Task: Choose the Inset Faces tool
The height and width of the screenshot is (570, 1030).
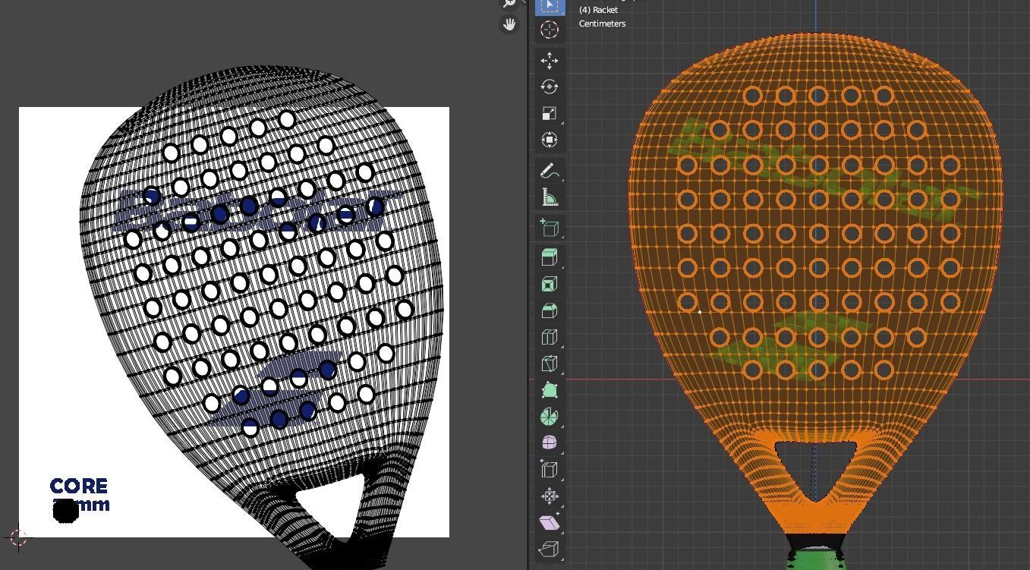Action: (x=549, y=283)
